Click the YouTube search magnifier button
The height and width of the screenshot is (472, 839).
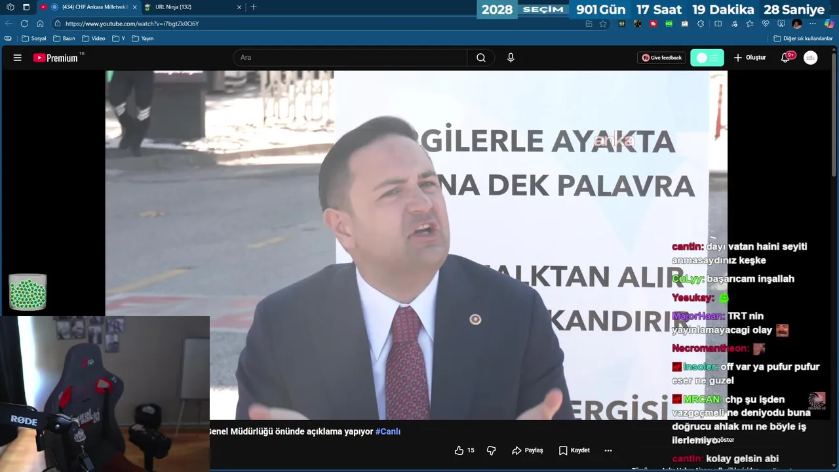(x=481, y=58)
